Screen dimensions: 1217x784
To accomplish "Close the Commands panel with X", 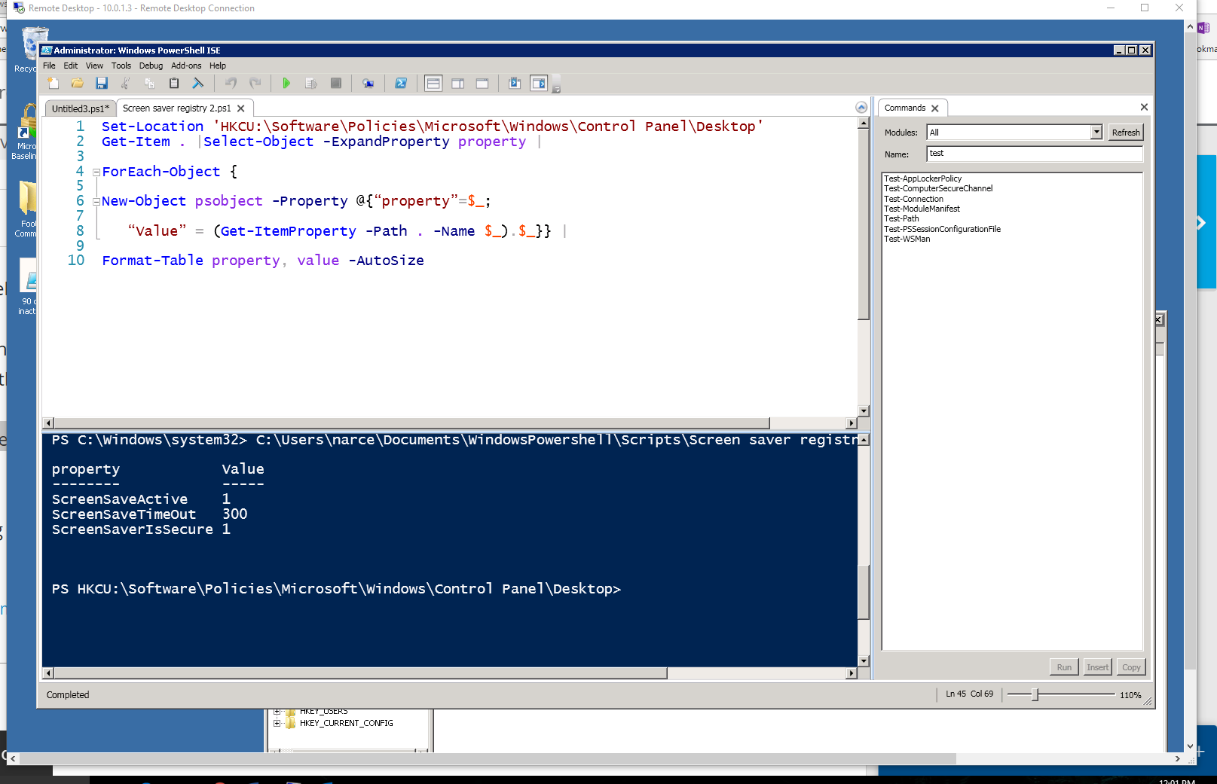I will 1144,108.
